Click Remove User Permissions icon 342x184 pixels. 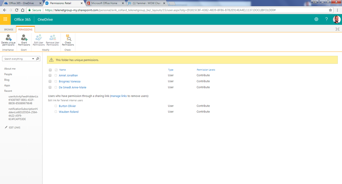point(53,37)
